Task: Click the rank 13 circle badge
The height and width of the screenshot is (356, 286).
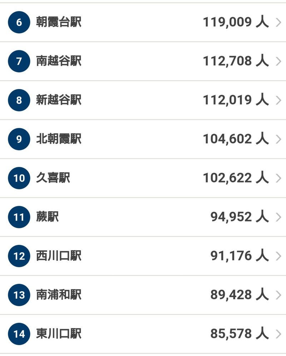Action: 19,295
